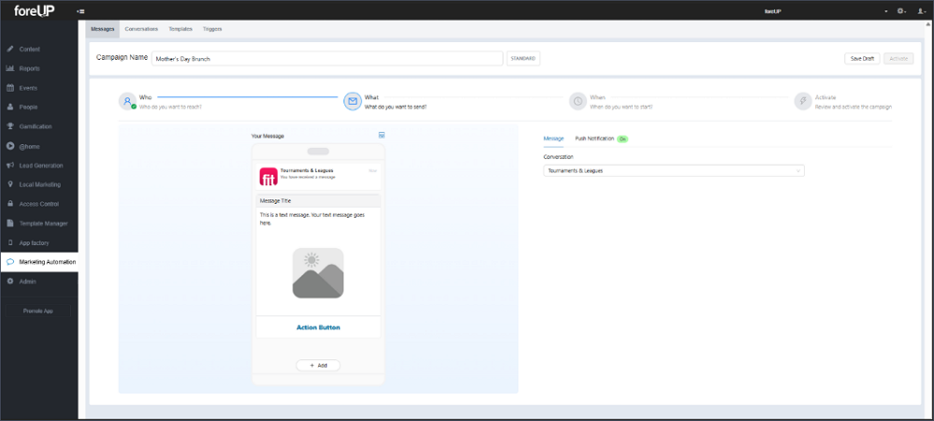Click the user profile icon in the top bar
This screenshot has height=421, width=934.
(x=922, y=11)
